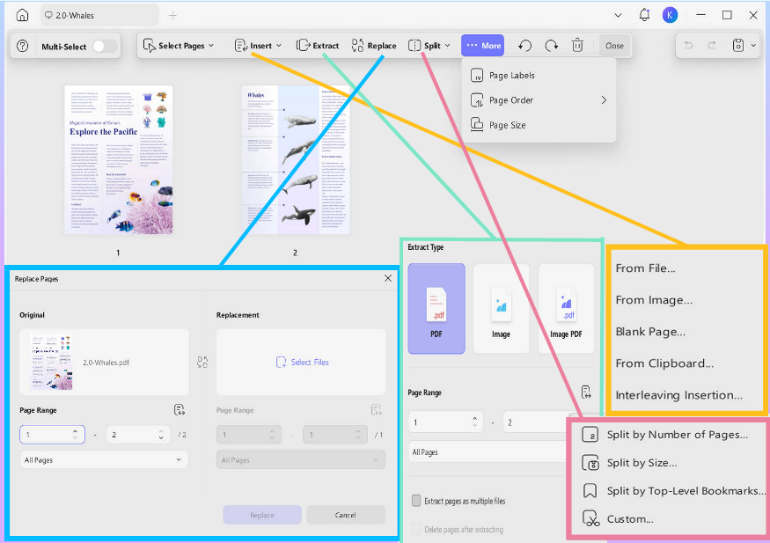The image size is (770, 543).
Task: Click Select Files in Replacement
Action: 303,363
